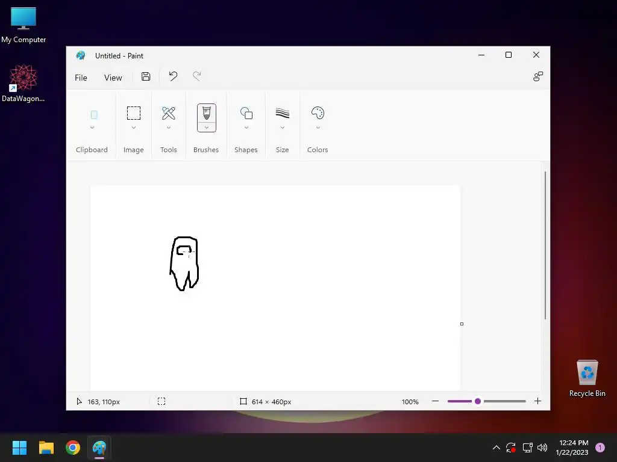The image size is (617, 462).
Task: Open File Explorer from the taskbar
Action: click(46, 448)
